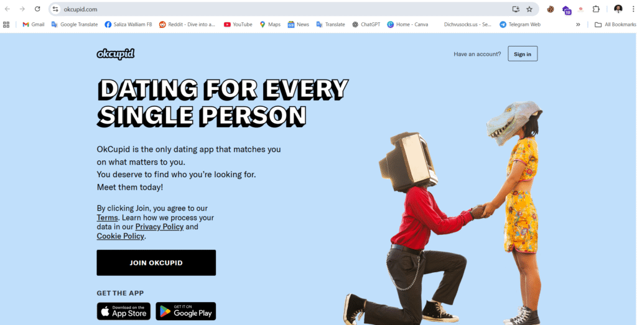This screenshot has width=637, height=325.
Task: Open the Chrome three-dot menu
Action: click(x=632, y=9)
